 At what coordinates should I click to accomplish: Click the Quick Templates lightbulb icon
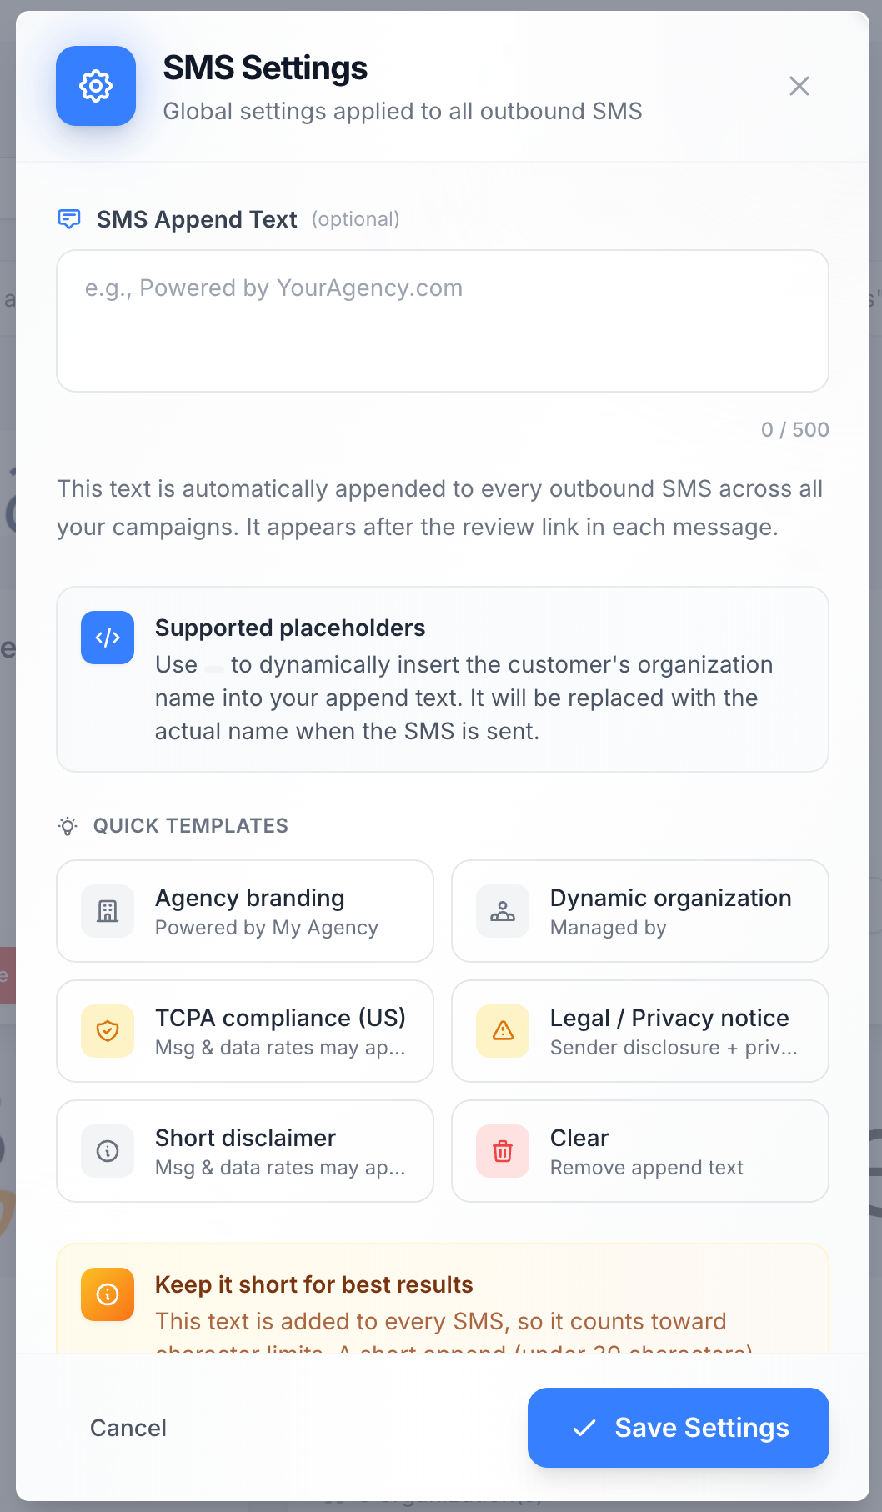click(68, 826)
